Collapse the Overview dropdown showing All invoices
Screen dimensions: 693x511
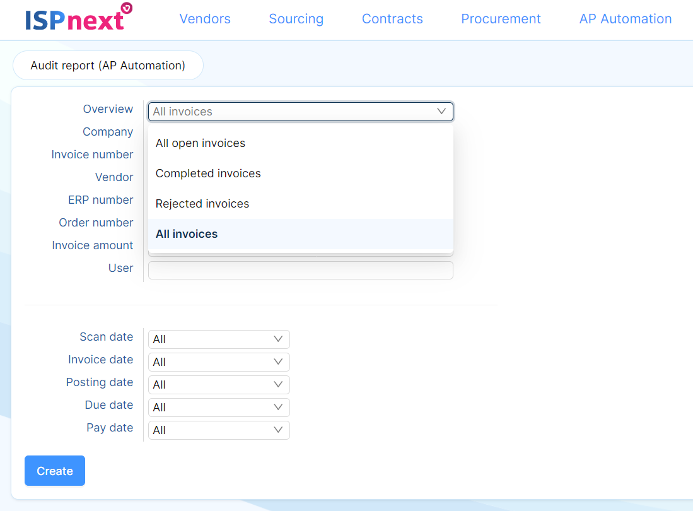click(x=301, y=112)
